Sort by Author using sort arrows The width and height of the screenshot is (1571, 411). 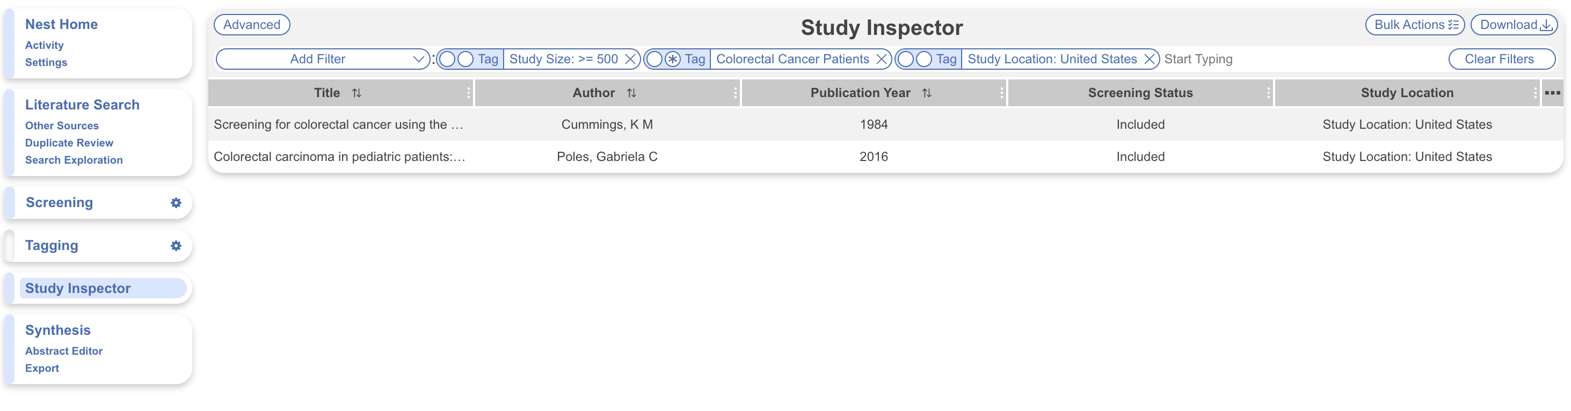pos(631,93)
